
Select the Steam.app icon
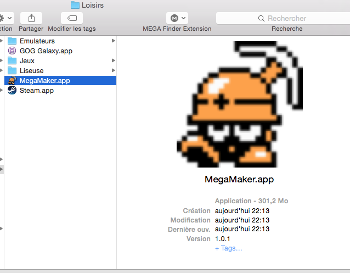coord(12,90)
